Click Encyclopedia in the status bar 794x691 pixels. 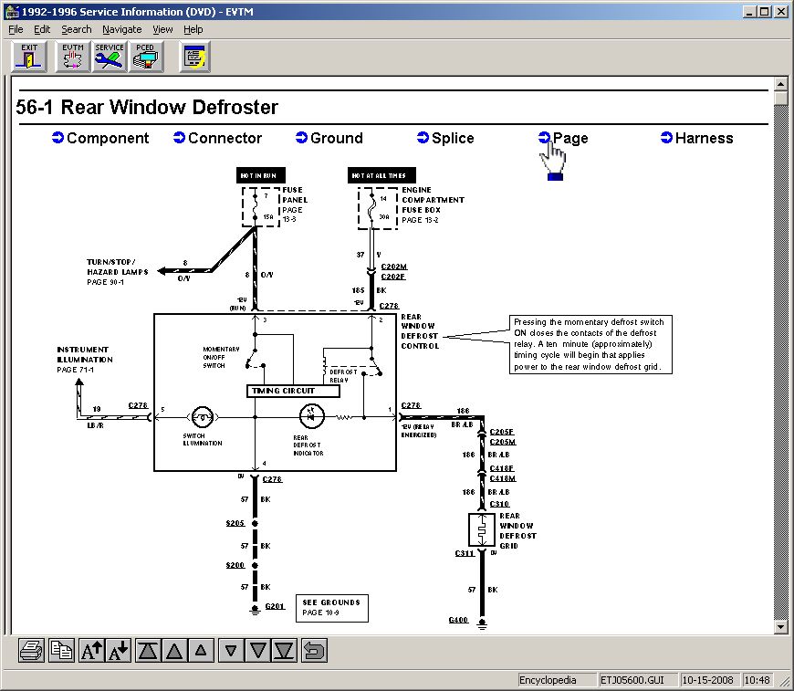tap(556, 680)
